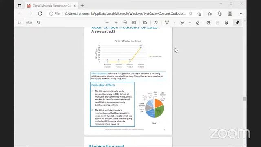Select the Erase tool
Viewport: 261px width, 147px height.
pyautogui.click(x=197, y=22)
